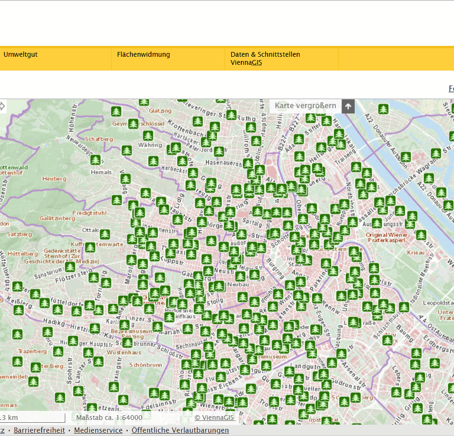This screenshot has height=436, width=454.
Task: Open the Umweltgut tab
Action: click(x=21, y=54)
